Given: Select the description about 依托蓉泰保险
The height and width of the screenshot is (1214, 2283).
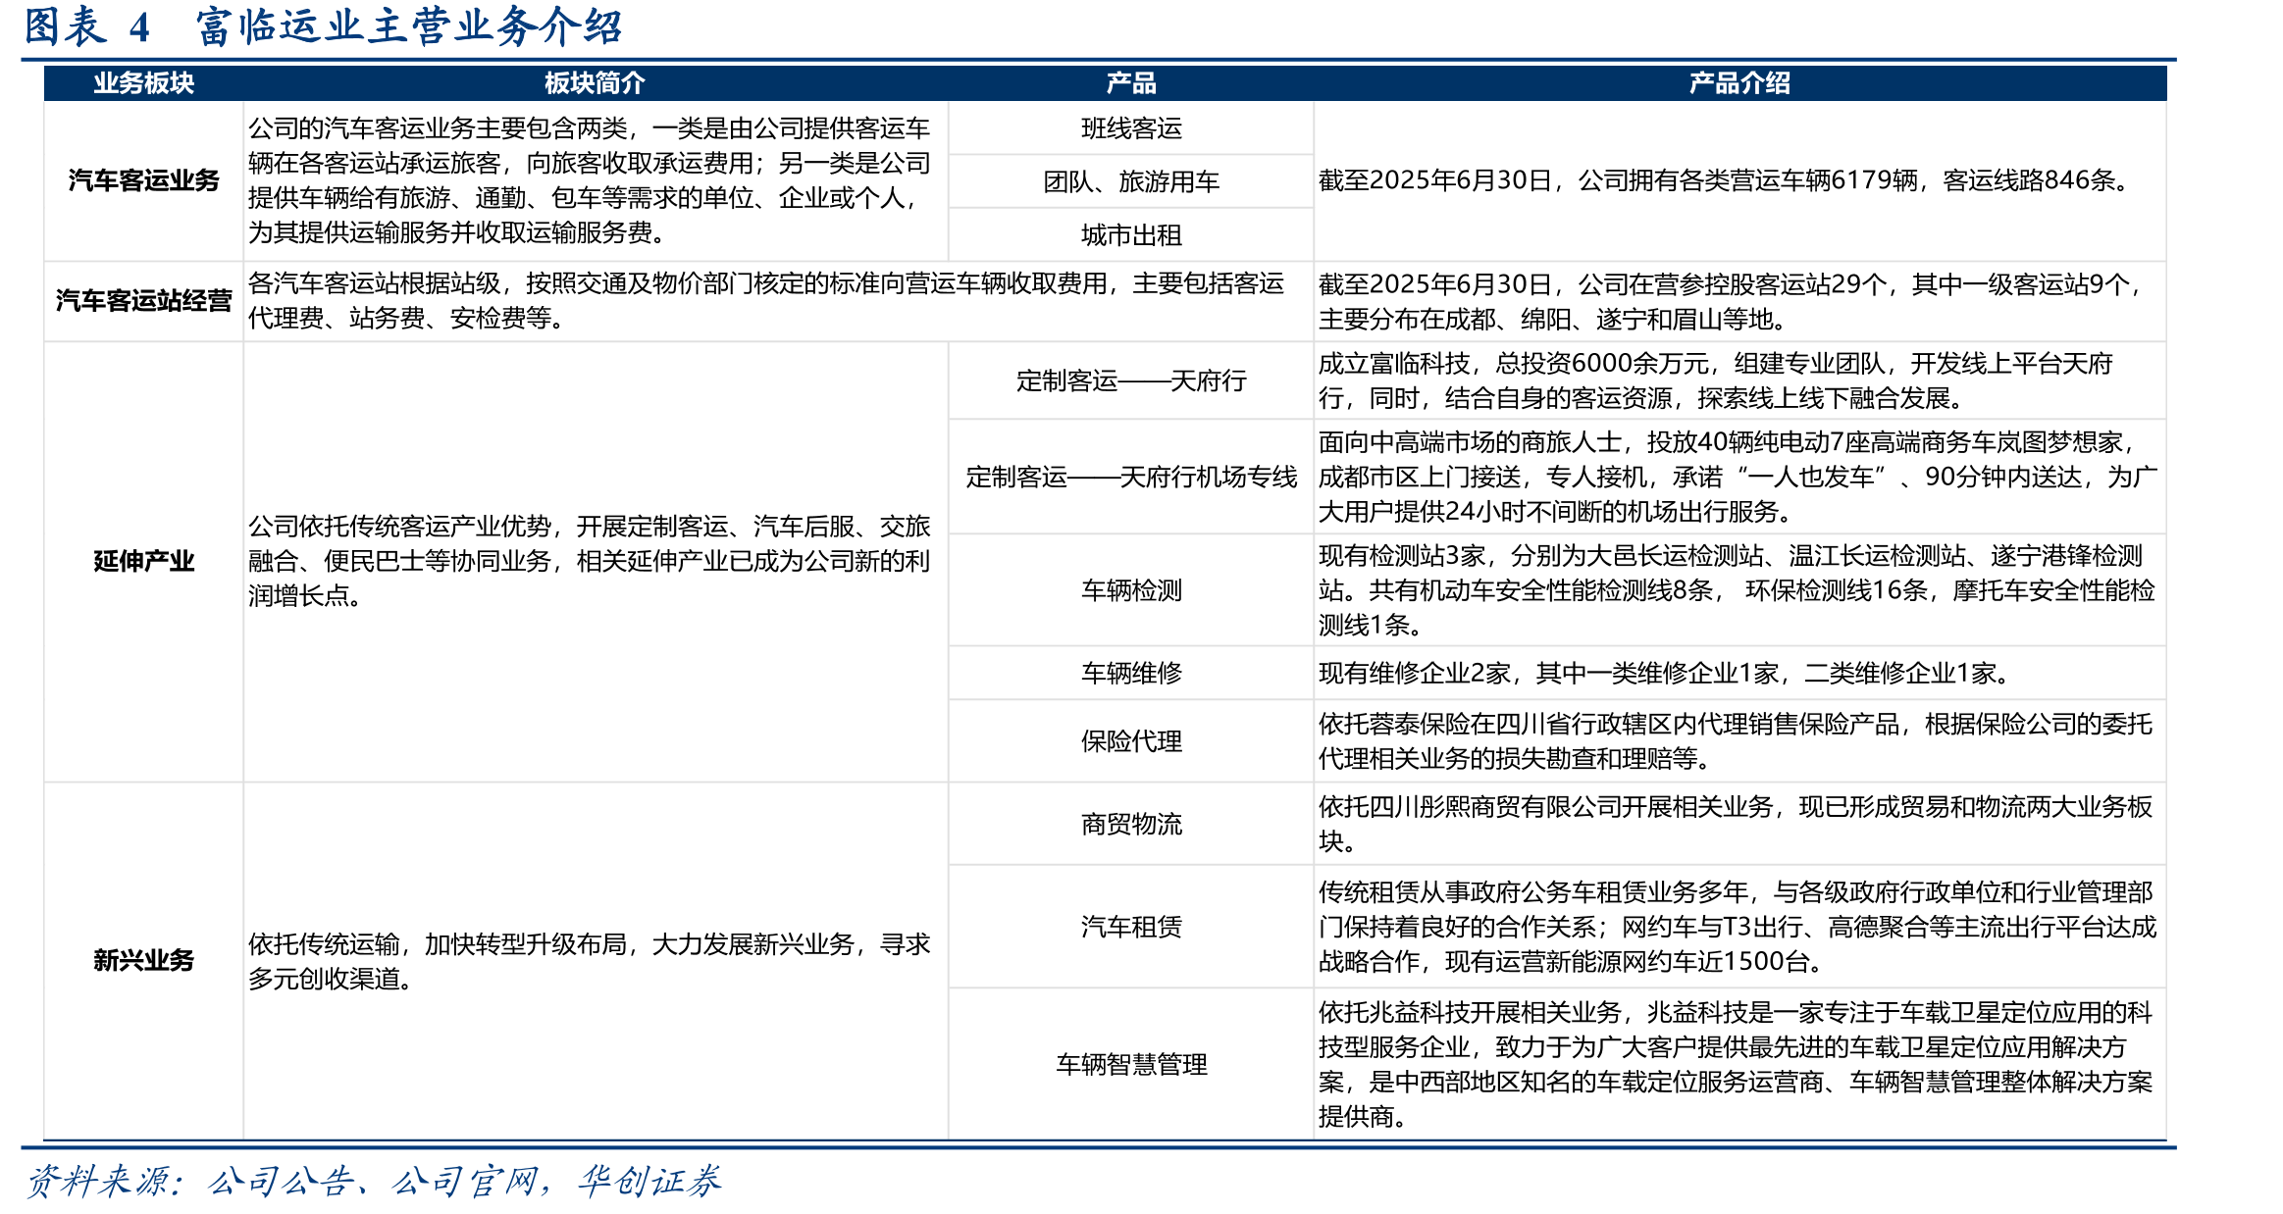Looking at the screenshot, I should coord(1736,741).
